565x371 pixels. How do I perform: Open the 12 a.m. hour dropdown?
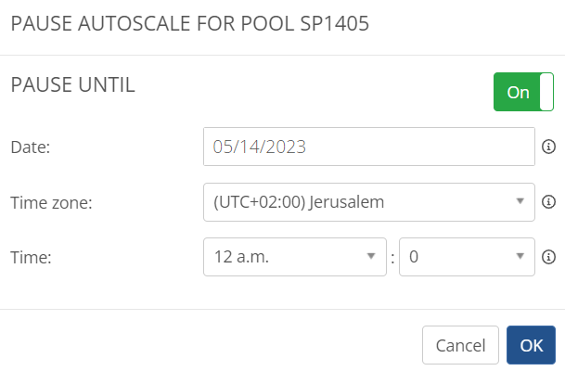294,257
